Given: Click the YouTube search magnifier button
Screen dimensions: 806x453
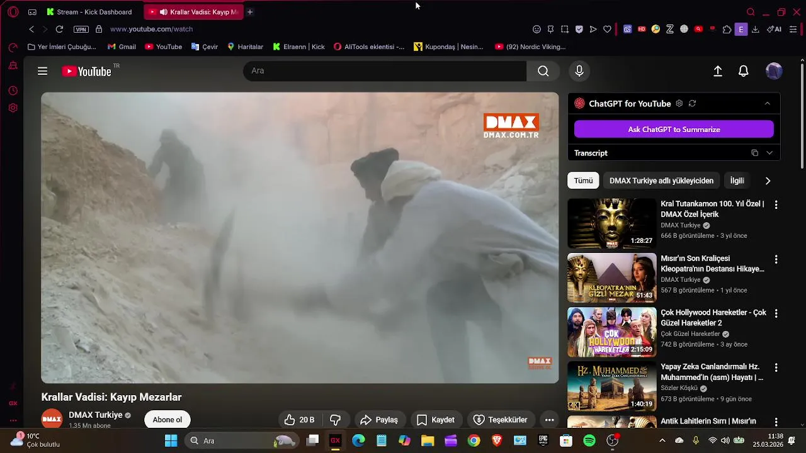Looking at the screenshot, I should pyautogui.click(x=543, y=71).
